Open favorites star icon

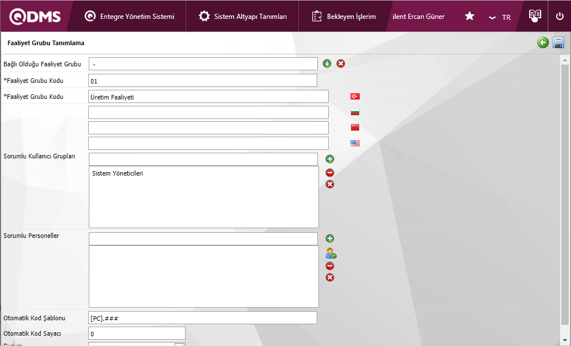click(x=470, y=16)
